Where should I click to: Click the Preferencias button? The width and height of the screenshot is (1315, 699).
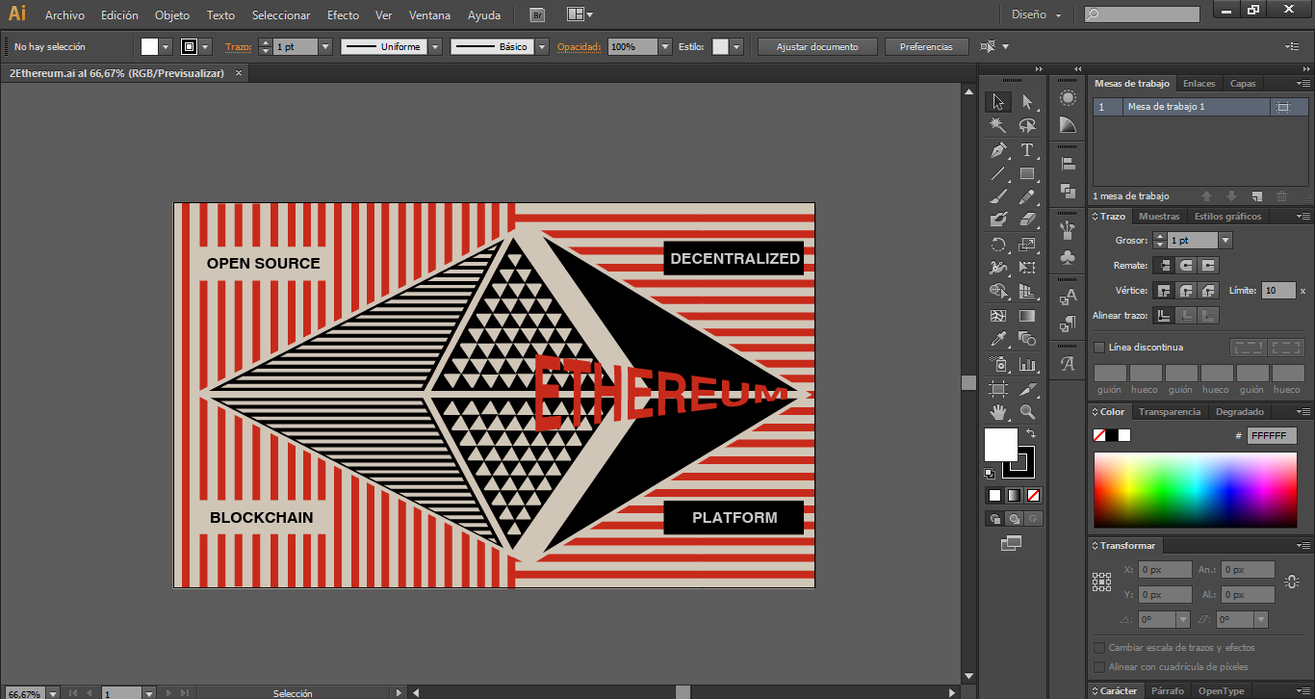926,47
